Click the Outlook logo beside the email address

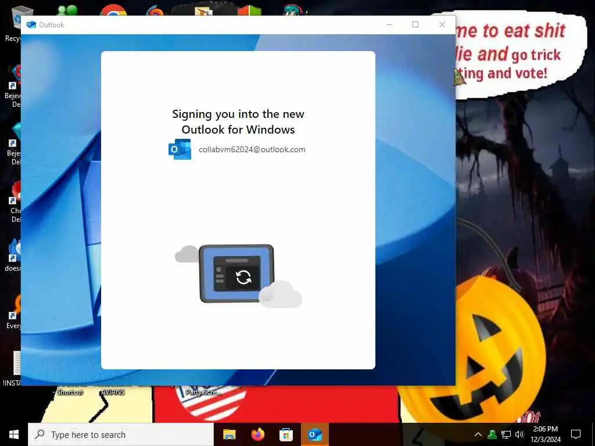tap(180, 149)
